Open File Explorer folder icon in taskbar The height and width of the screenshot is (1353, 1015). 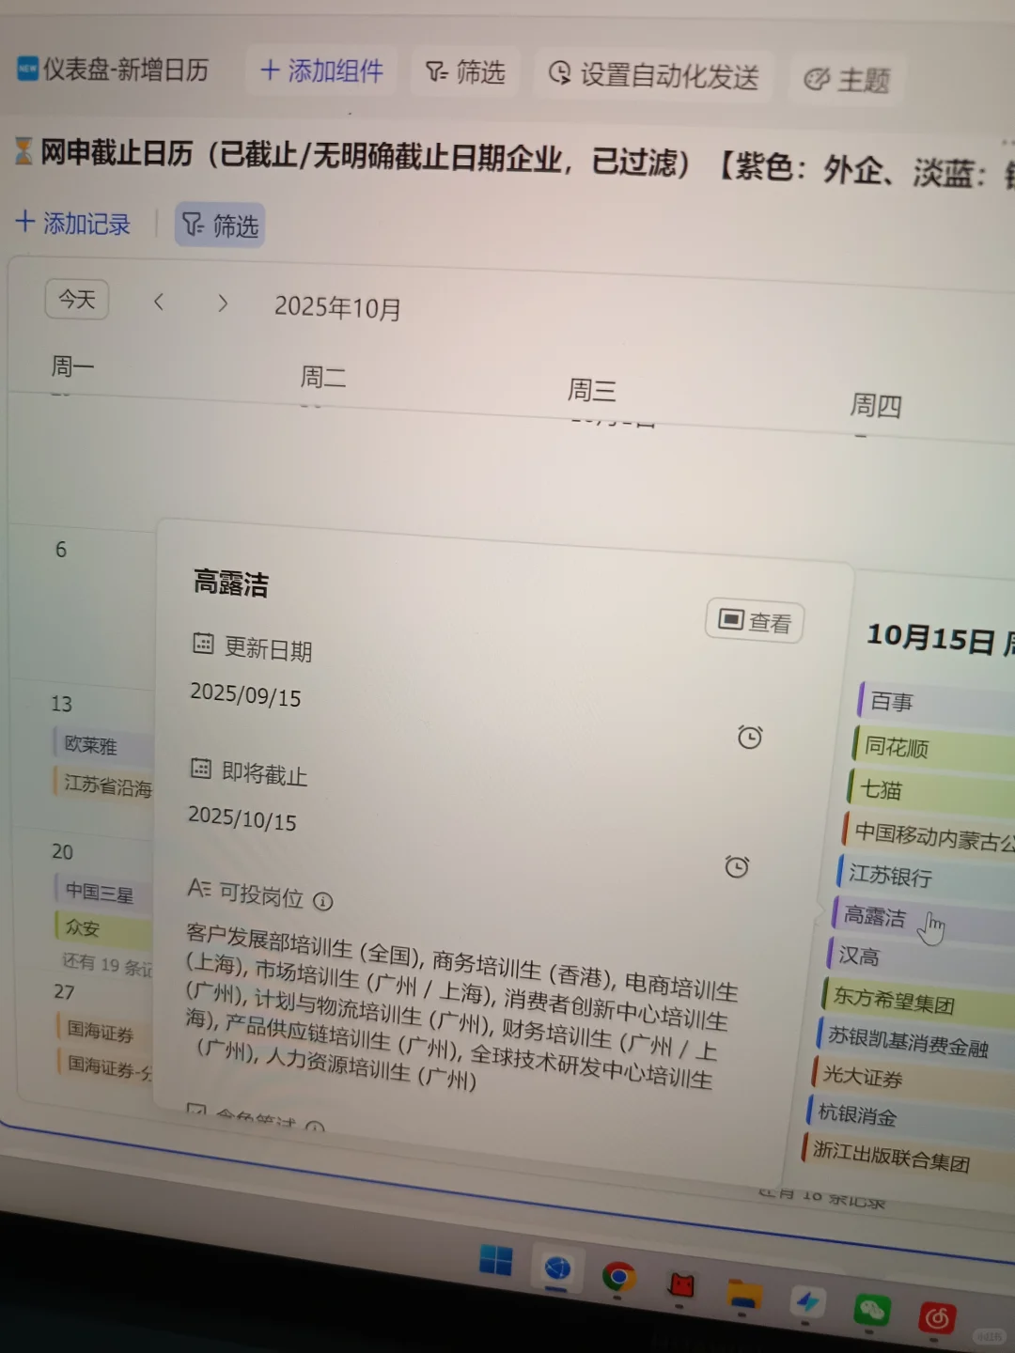744,1296
